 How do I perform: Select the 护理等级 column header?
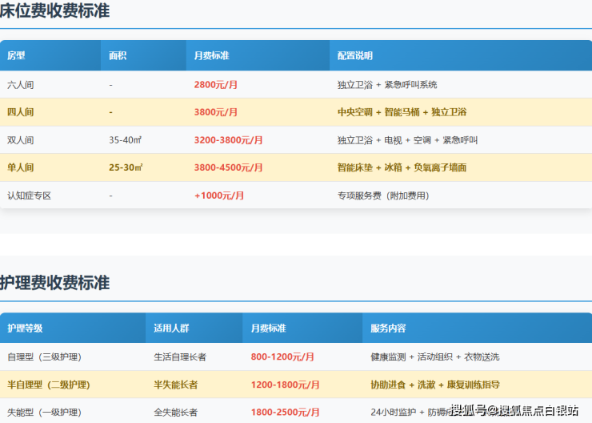click(x=25, y=328)
